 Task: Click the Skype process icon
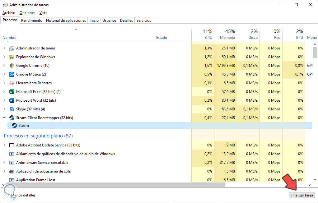pos(12,109)
